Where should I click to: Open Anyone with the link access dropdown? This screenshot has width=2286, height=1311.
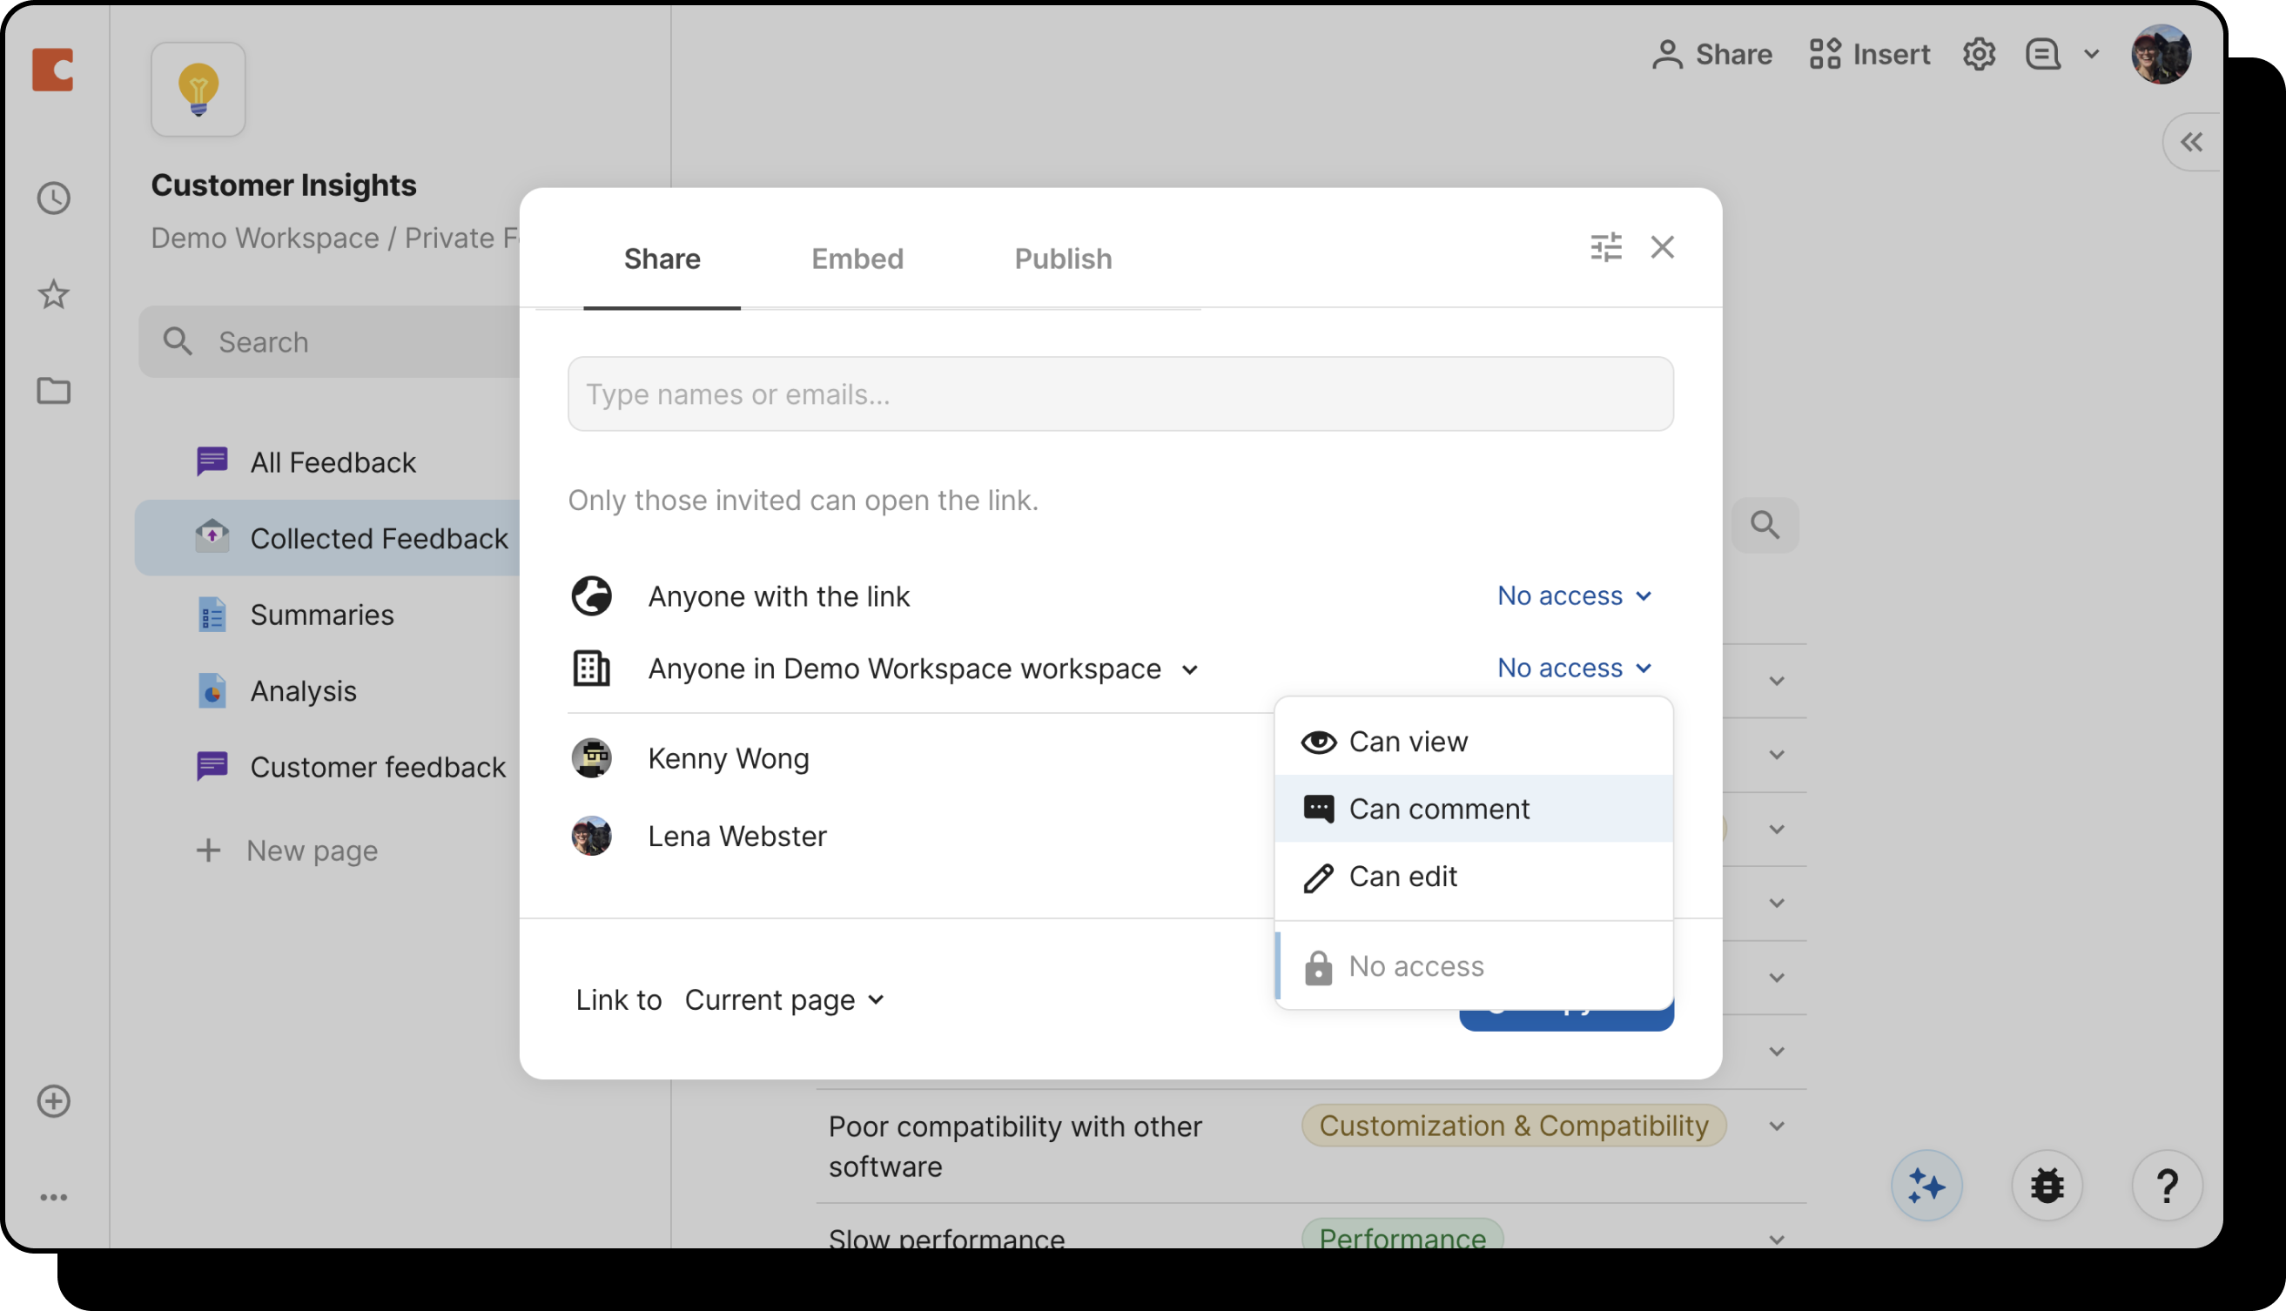coord(1574,595)
